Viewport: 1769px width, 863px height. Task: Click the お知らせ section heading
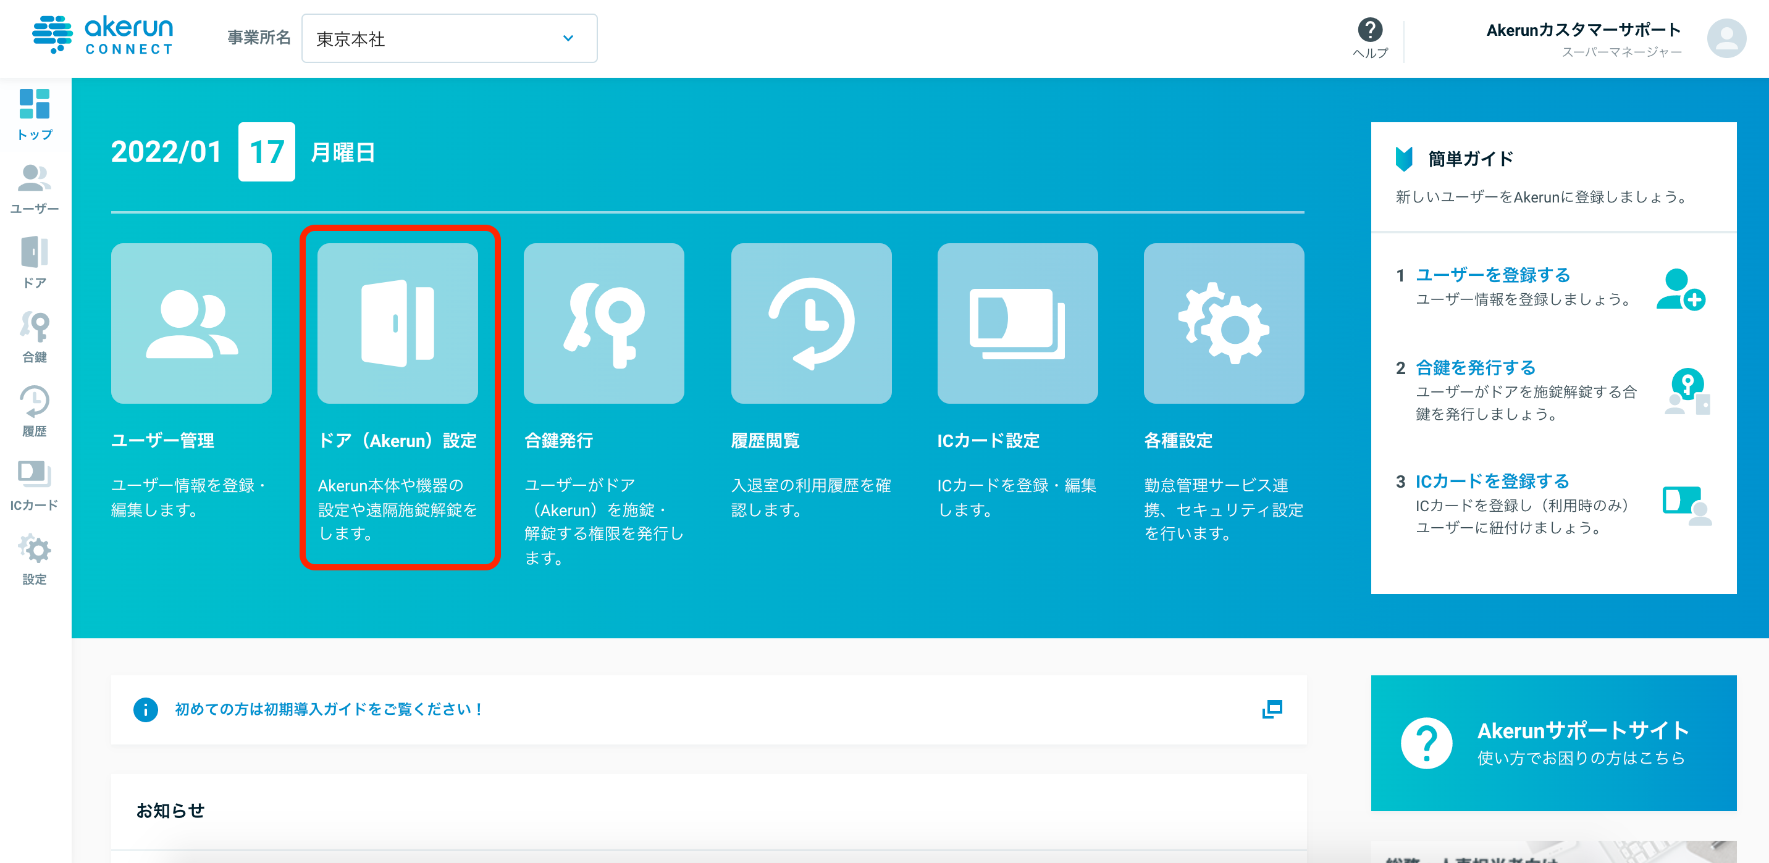point(171,810)
